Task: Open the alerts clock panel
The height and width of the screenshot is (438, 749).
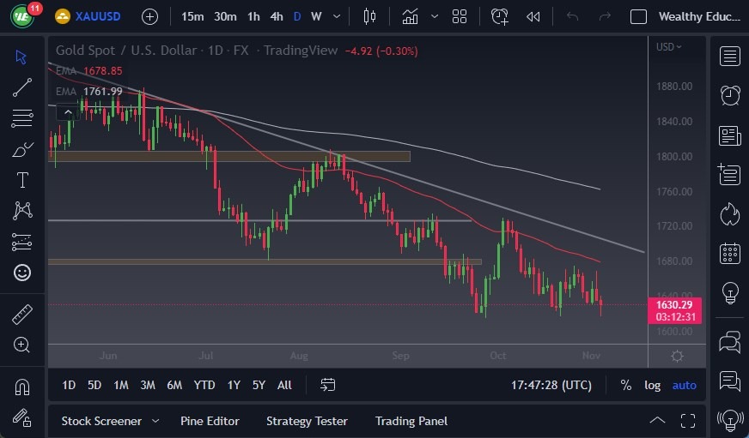Action: 730,95
